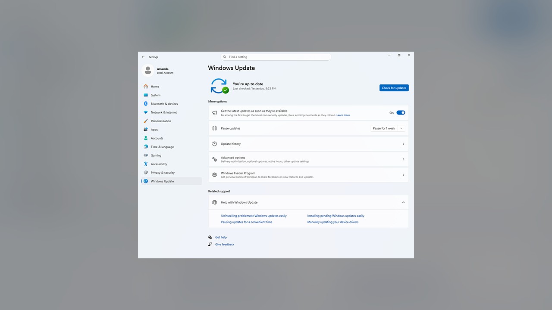Collapse Help with Windows Update section
This screenshot has height=310, width=552.
tap(403, 202)
